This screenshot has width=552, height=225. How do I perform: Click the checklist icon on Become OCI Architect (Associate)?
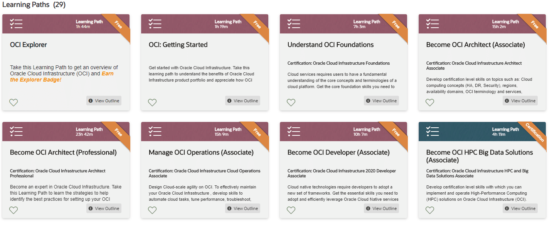point(432,23)
